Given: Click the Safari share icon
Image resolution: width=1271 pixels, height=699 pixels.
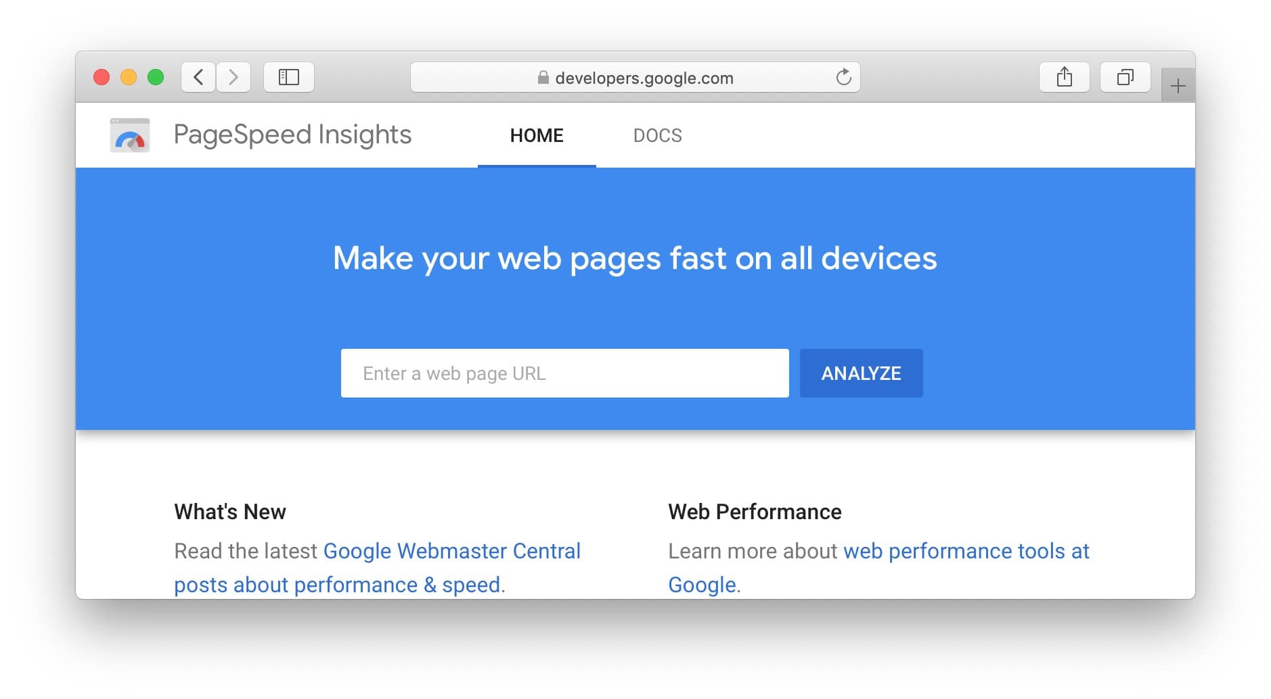Looking at the screenshot, I should click(x=1064, y=76).
